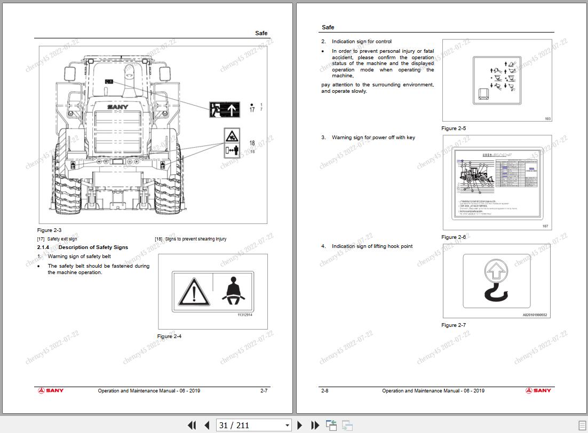Click the SANY logo in right page footer
Image resolution: width=588 pixels, height=433 pixels.
pyautogui.click(x=538, y=390)
